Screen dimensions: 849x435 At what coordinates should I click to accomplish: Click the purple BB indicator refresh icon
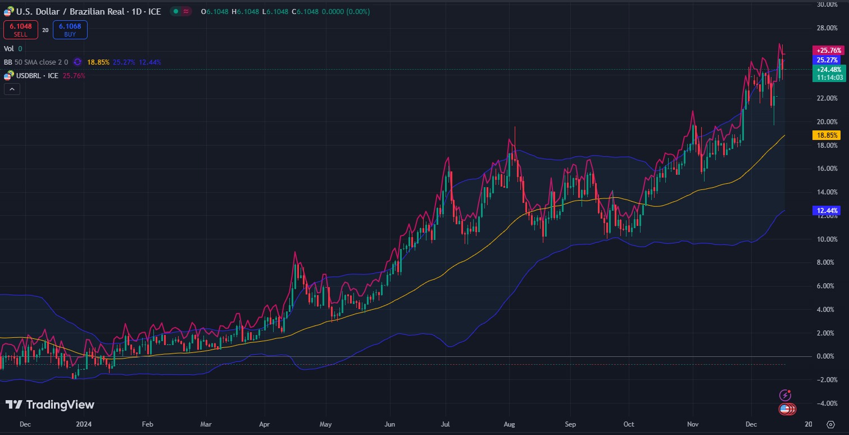[x=78, y=62]
